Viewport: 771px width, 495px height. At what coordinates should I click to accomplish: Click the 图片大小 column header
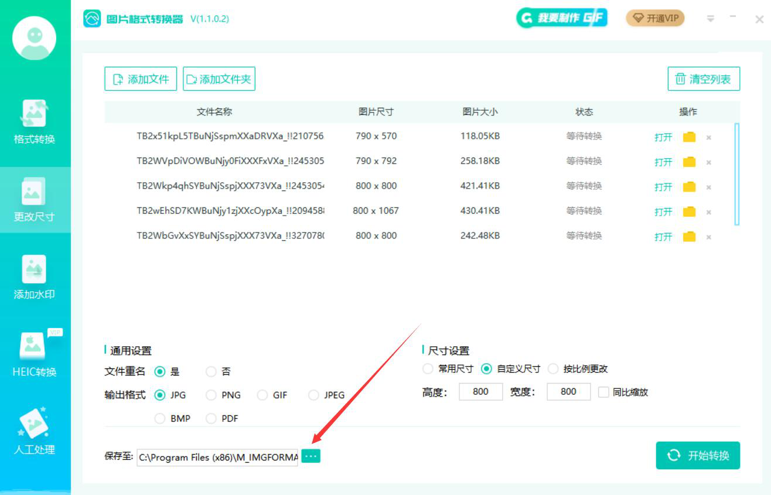(x=480, y=111)
